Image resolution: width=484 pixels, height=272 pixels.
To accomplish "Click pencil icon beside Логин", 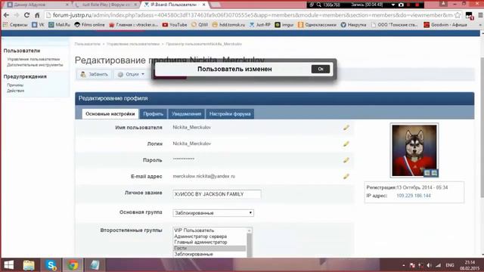I will pyautogui.click(x=346, y=144).
